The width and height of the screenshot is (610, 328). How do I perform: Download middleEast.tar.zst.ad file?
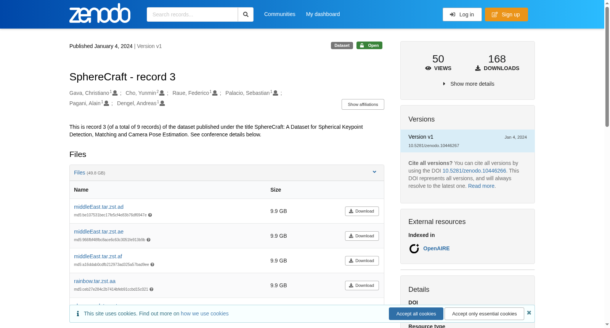pos(362,211)
